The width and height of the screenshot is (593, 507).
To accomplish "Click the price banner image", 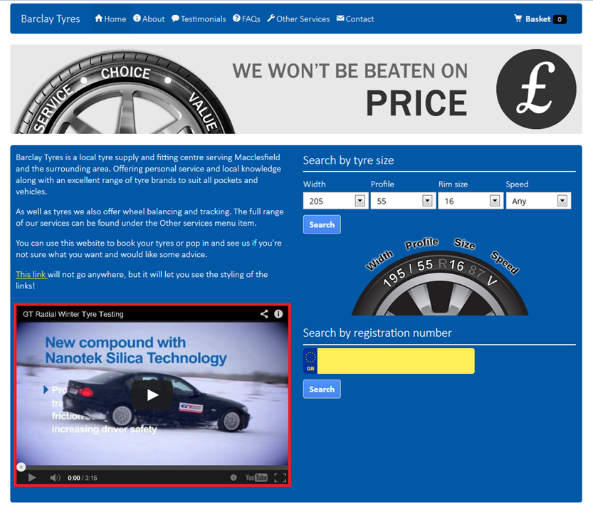I will (x=296, y=89).
